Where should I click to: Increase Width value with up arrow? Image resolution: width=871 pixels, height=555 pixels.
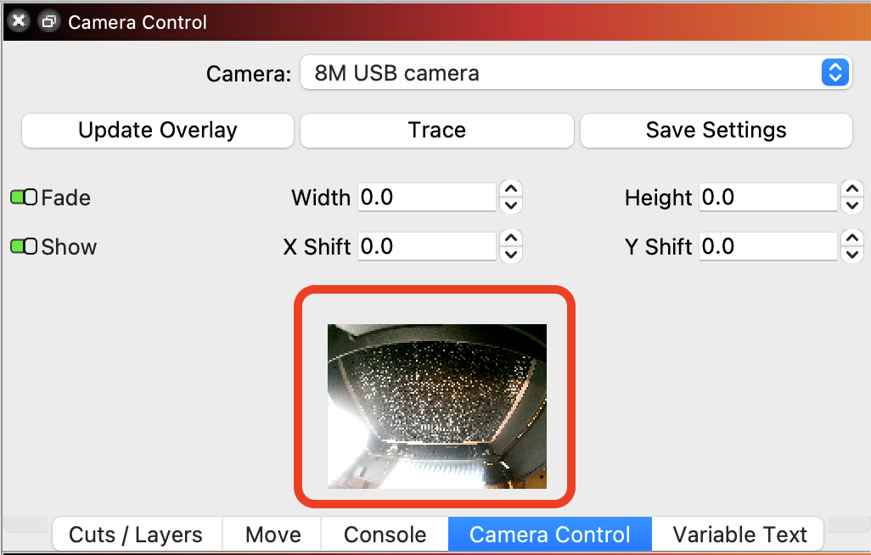coord(510,189)
